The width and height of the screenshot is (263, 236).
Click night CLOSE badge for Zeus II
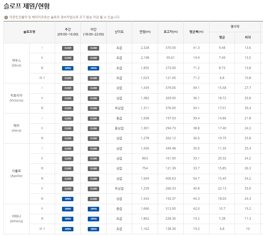93,58
